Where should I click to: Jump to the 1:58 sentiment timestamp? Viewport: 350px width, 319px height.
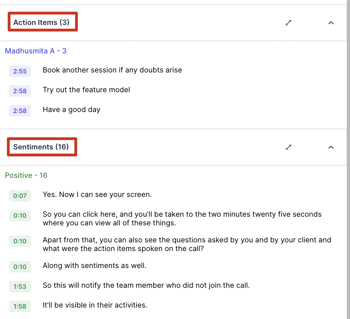tap(20, 307)
